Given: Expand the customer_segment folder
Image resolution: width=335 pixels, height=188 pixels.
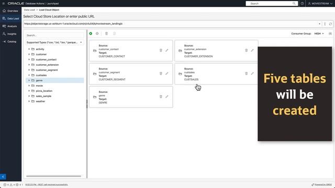Looking at the screenshot, I should (x=29, y=70).
